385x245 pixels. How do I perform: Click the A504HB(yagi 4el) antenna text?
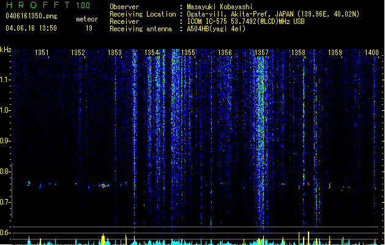pos(216,29)
